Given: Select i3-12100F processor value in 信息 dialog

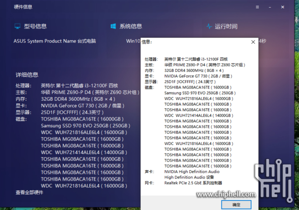Looking at the screenshot, I should click(x=196, y=59).
